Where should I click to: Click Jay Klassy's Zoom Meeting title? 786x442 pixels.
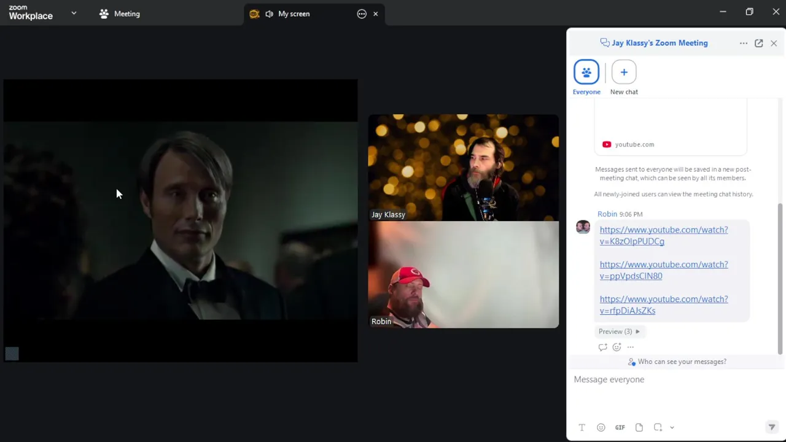660,43
